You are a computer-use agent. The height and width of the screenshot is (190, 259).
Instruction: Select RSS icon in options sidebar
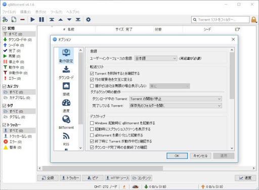66,139
